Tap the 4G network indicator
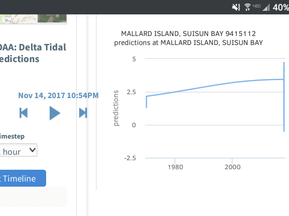 click(256, 6)
